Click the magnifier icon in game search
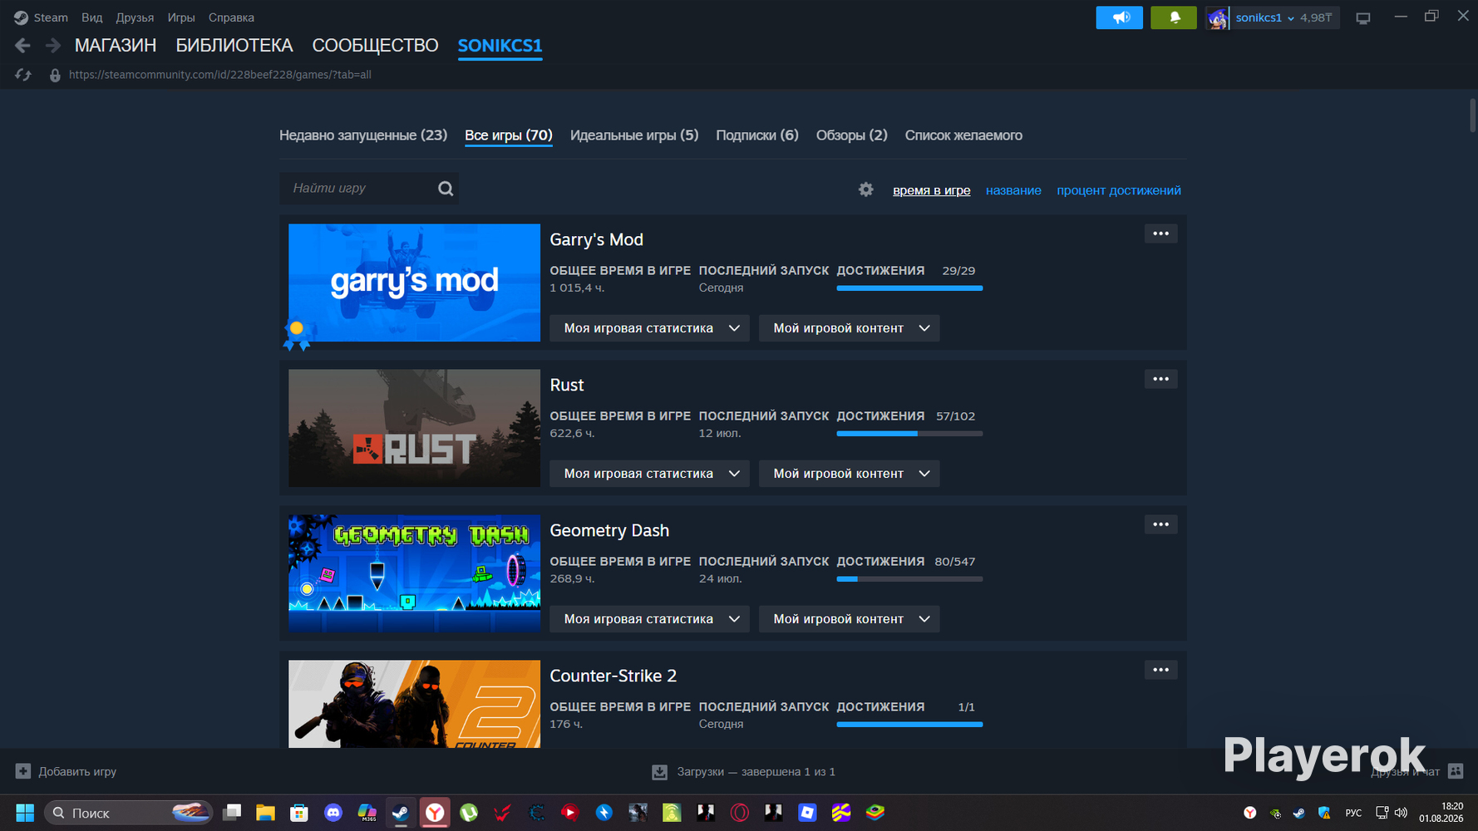The image size is (1478, 831). (446, 189)
